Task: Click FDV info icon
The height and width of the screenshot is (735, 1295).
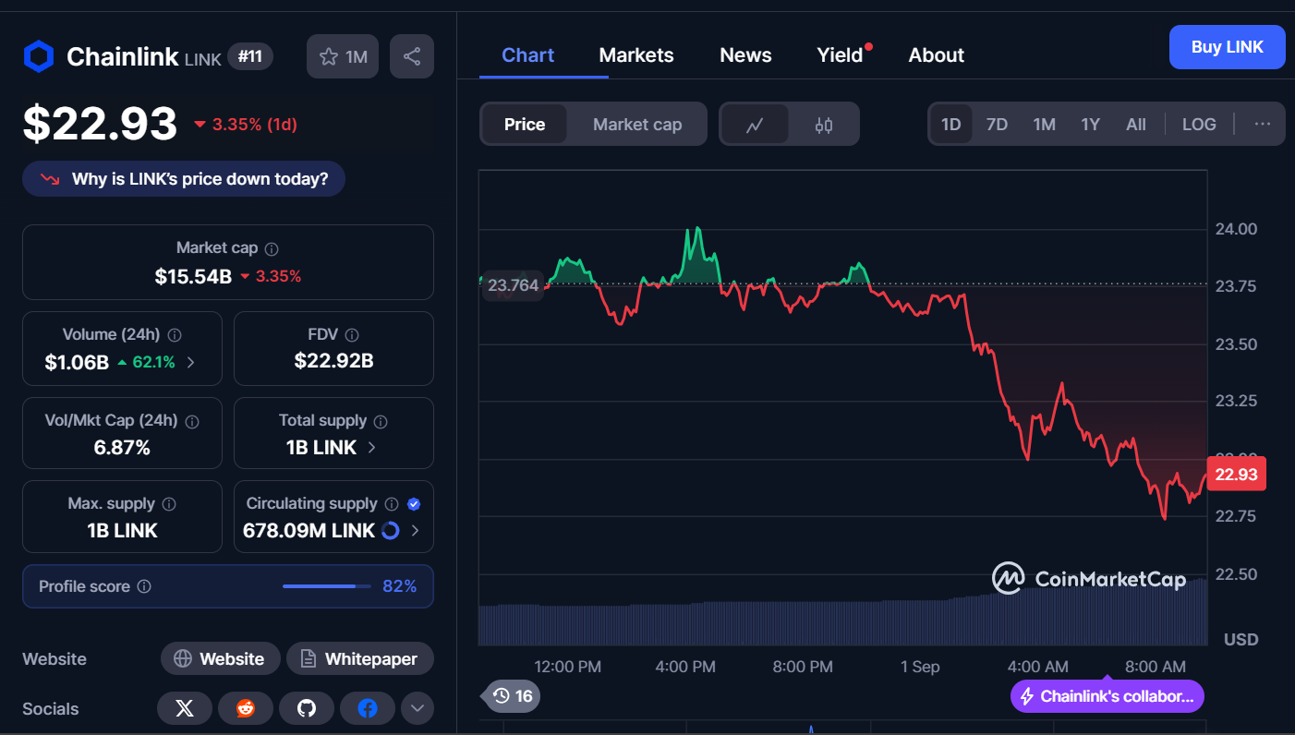Action: click(x=351, y=335)
